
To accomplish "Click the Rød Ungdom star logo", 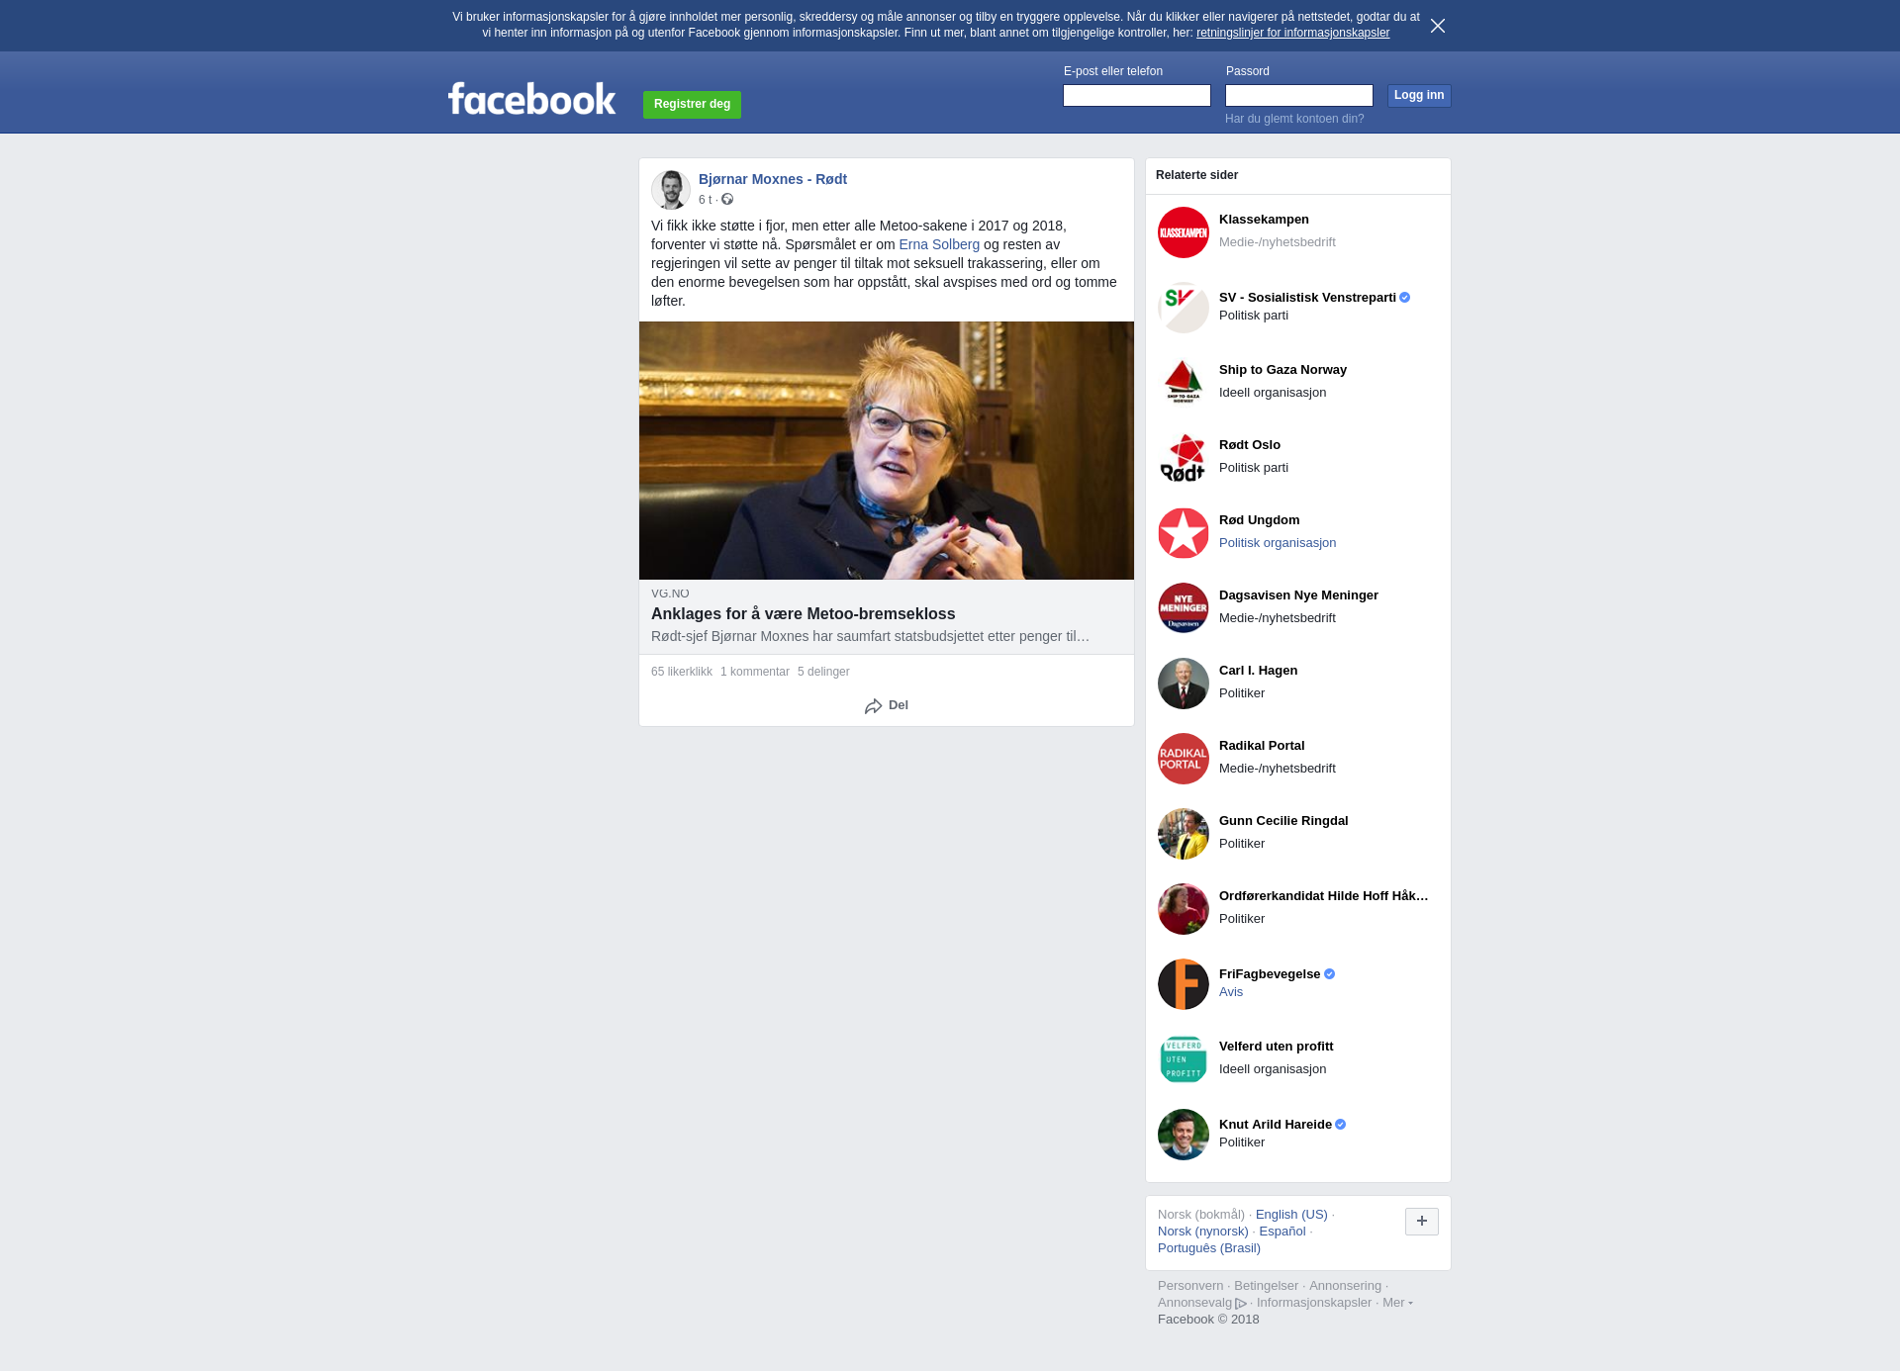I will (1184, 533).
